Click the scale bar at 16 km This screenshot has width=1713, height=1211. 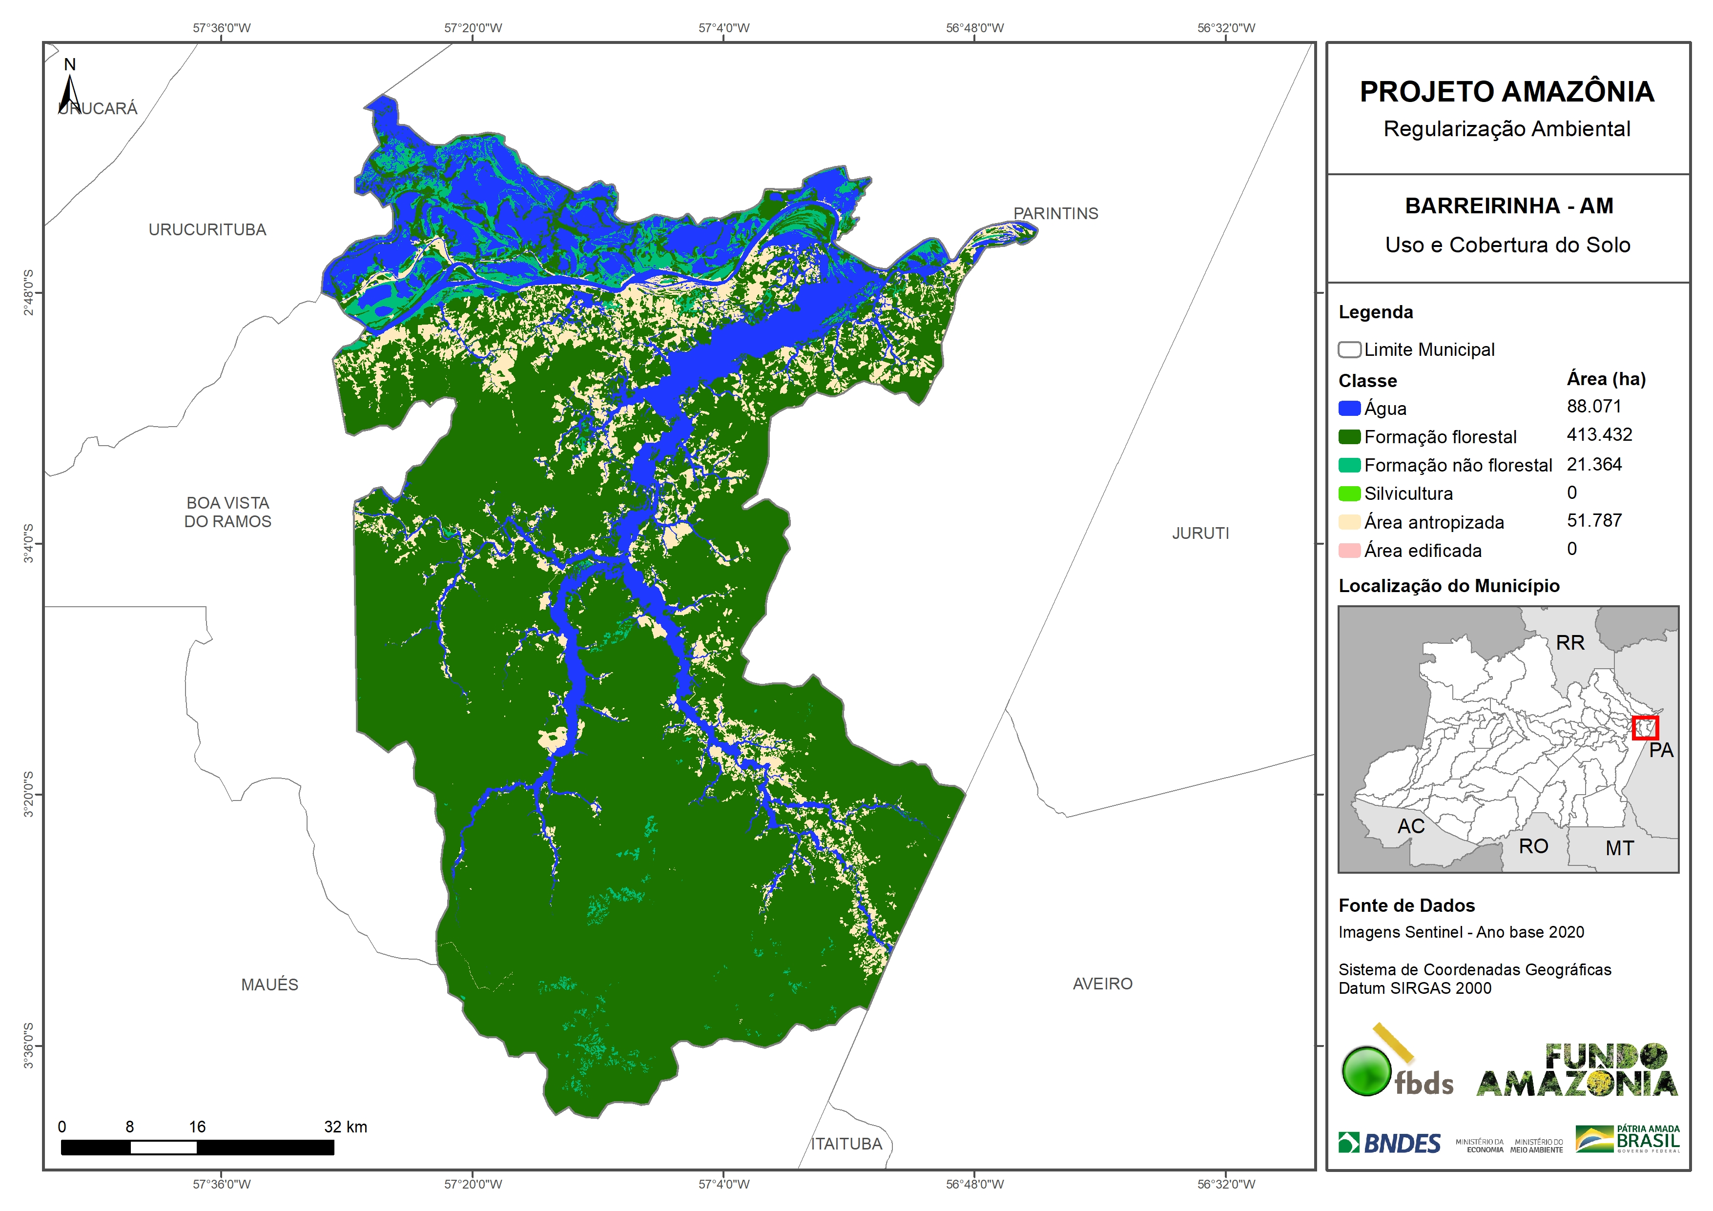click(197, 1147)
